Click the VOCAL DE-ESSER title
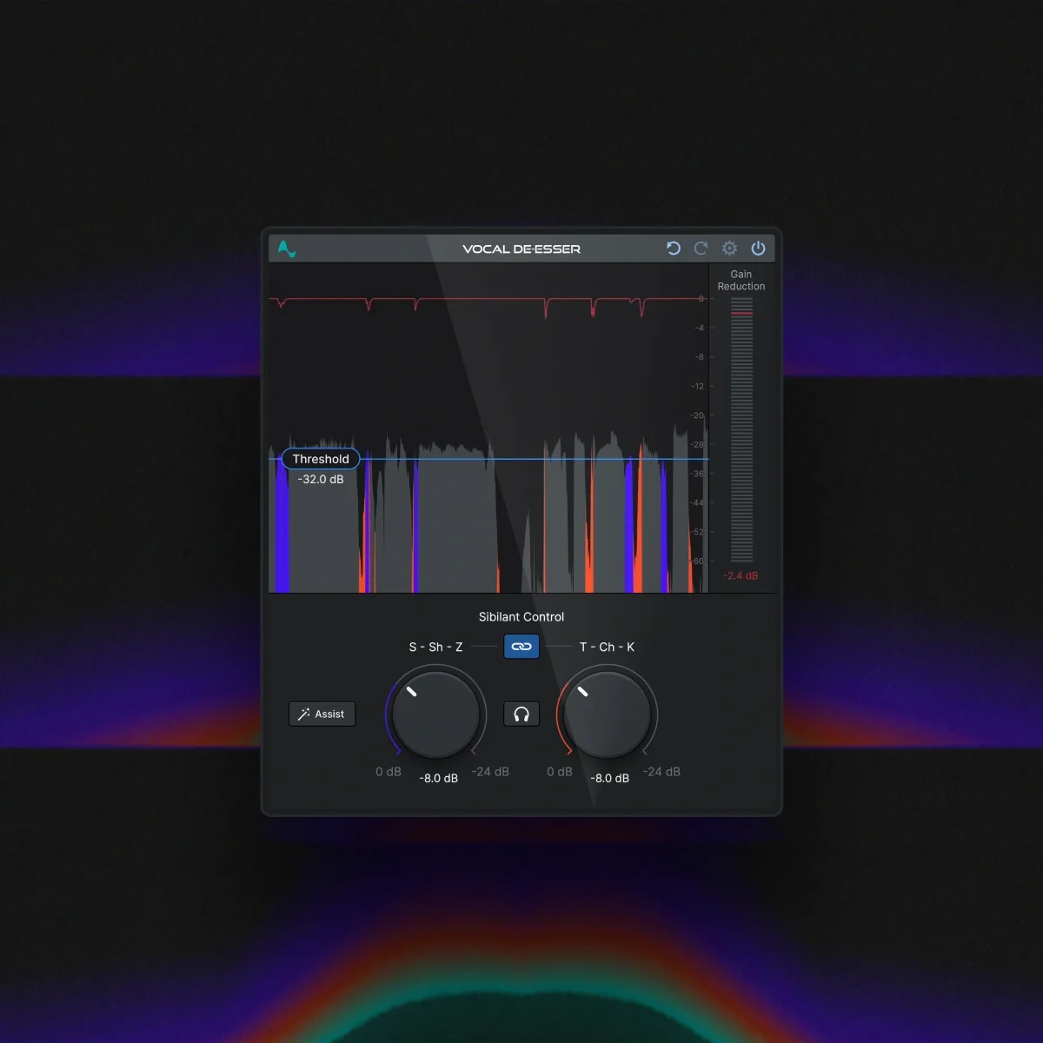Viewport: 1043px width, 1043px height. pos(521,249)
